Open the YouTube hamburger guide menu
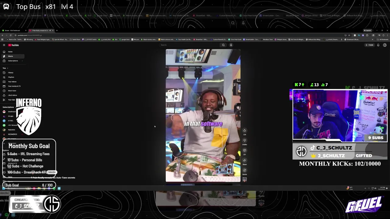 pos(4,45)
